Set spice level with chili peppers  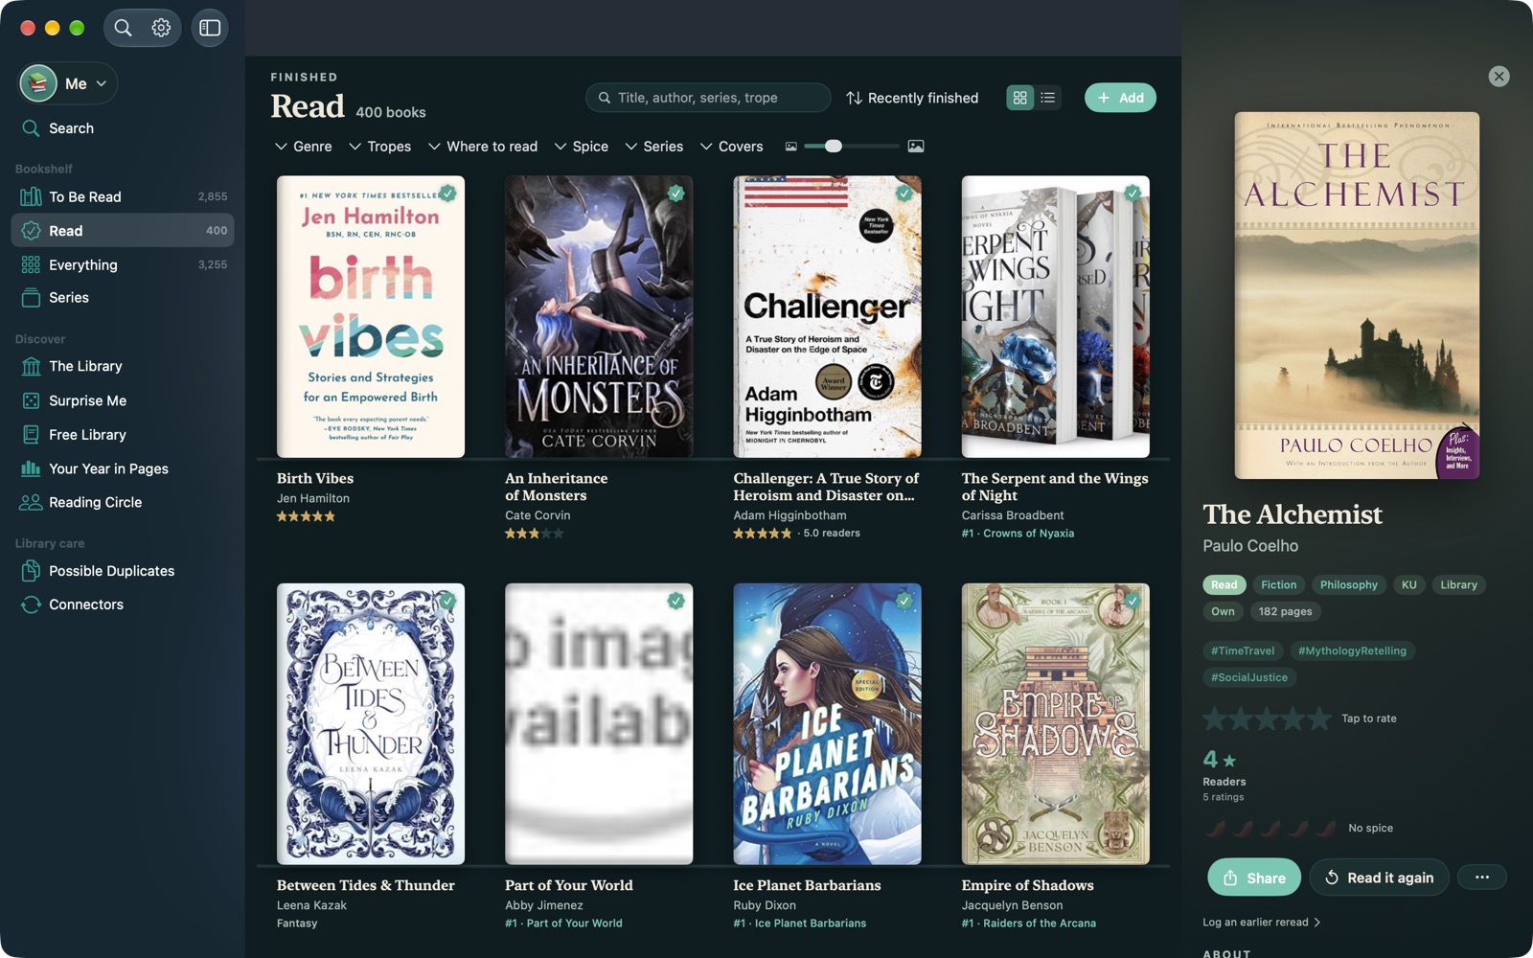pyautogui.click(x=1270, y=828)
